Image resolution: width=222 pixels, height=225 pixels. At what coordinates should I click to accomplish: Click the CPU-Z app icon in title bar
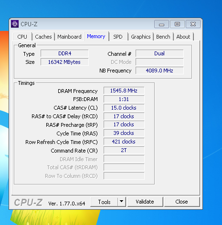click(x=15, y=24)
